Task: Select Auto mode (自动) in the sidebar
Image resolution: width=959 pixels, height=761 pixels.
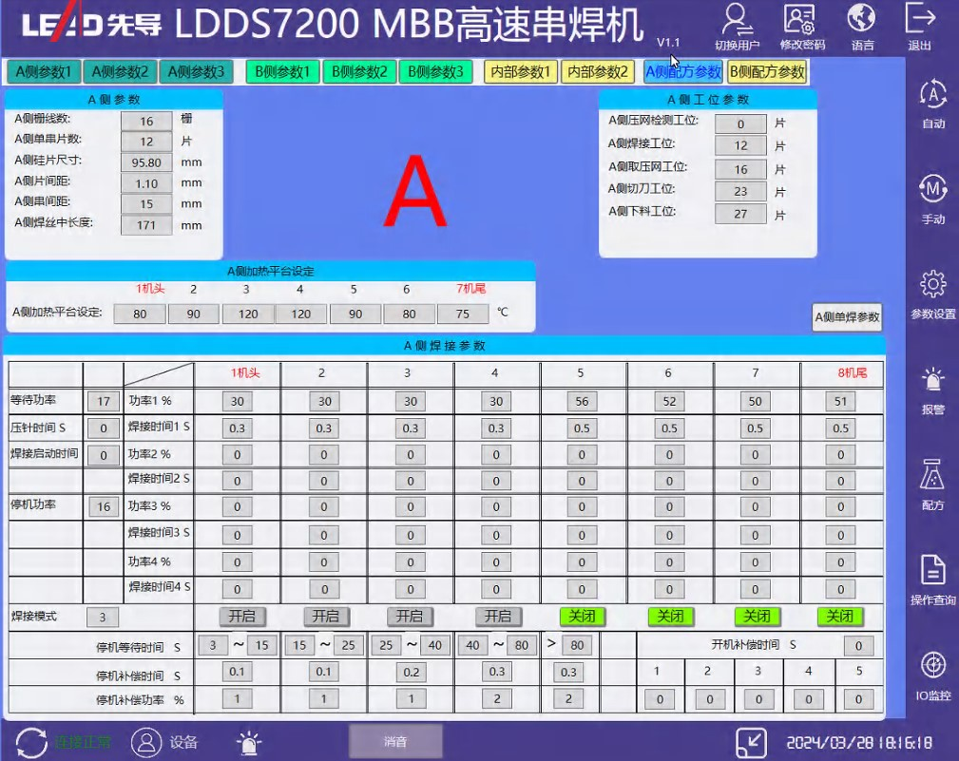Action: pyautogui.click(x=932, y=96)
